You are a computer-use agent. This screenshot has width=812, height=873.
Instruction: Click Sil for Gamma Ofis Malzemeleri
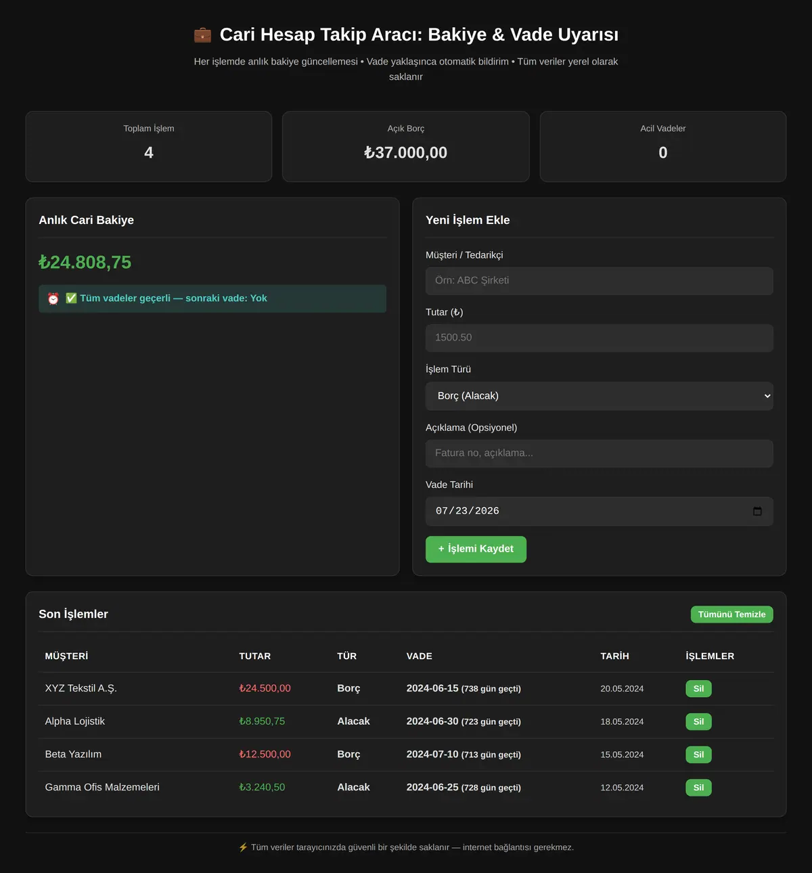[x=698, y=788]
